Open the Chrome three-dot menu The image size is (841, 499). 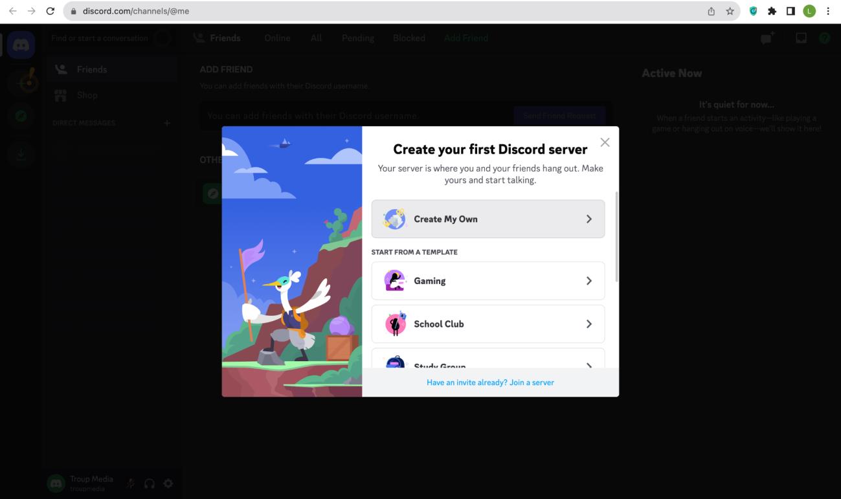(828, 11)
